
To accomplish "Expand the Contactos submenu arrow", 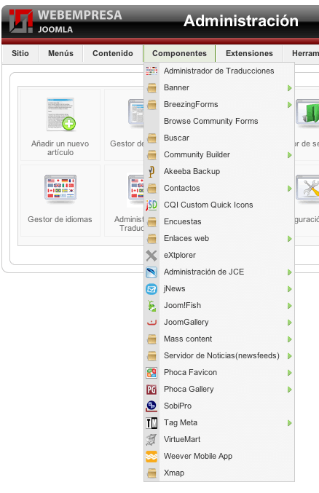I will click(x=289, y=189).
